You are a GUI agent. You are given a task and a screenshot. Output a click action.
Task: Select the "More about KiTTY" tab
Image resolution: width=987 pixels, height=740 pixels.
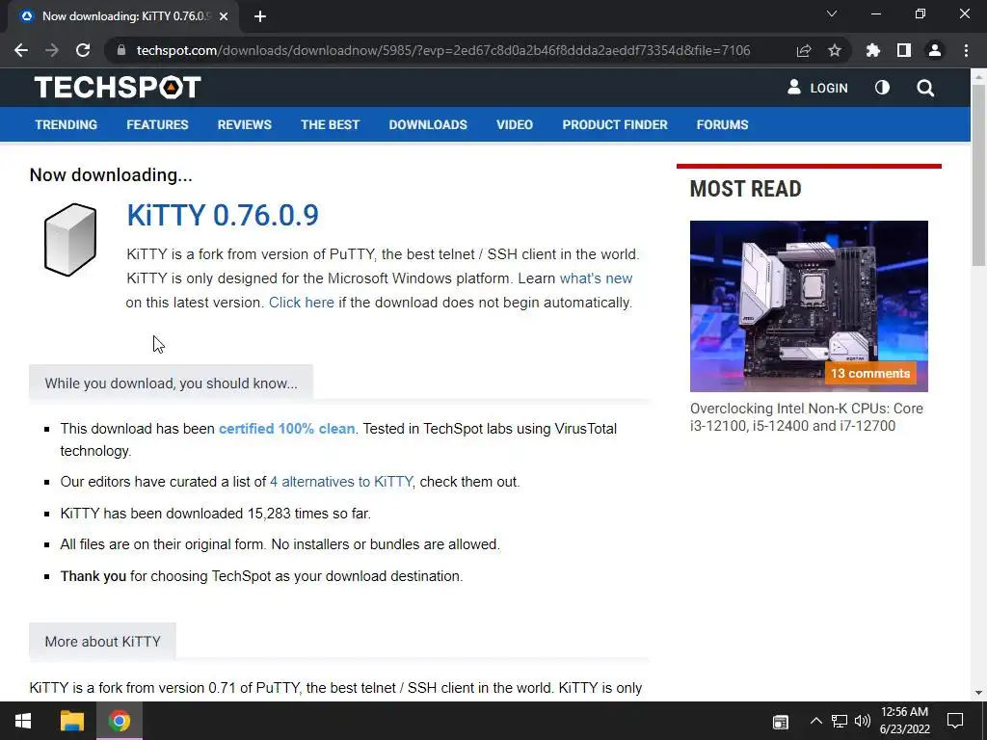[x=102, y=641]
